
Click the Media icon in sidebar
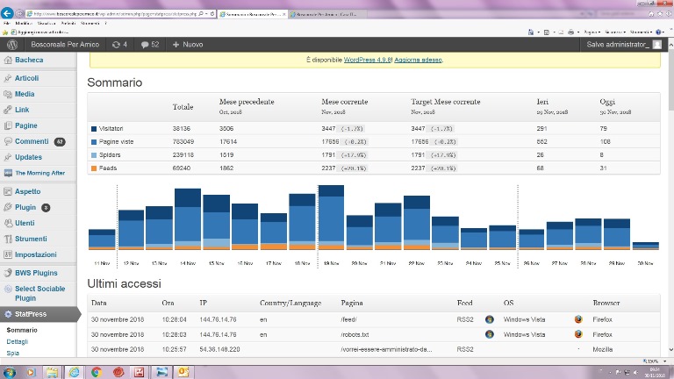tap(8, 94)
